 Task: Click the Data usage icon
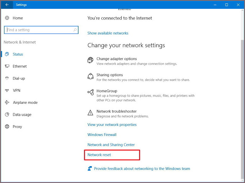click(x=7, y=114)
